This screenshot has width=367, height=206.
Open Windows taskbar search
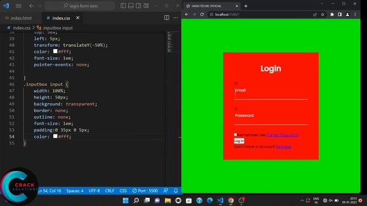(136, 200)
